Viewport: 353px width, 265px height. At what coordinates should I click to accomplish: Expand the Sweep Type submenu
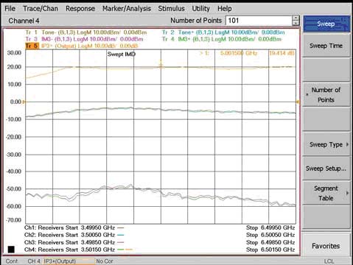pos(326,144)
